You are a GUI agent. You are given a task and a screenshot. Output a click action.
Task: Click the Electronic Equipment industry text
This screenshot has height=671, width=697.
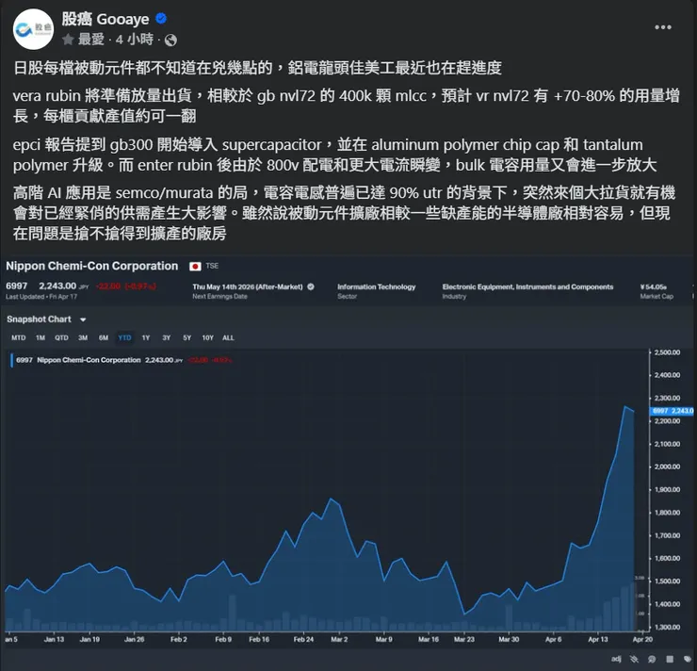(x=527, y=286)
